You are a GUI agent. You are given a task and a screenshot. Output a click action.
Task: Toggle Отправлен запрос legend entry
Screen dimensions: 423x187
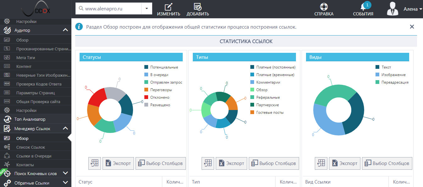163,82
